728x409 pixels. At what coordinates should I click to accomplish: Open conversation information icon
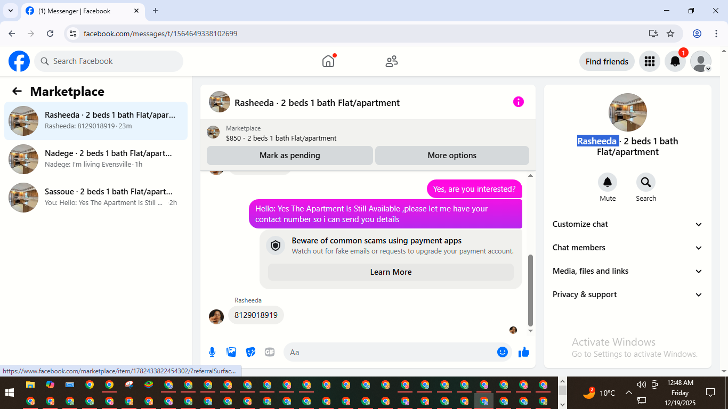(x=519, y=102)
